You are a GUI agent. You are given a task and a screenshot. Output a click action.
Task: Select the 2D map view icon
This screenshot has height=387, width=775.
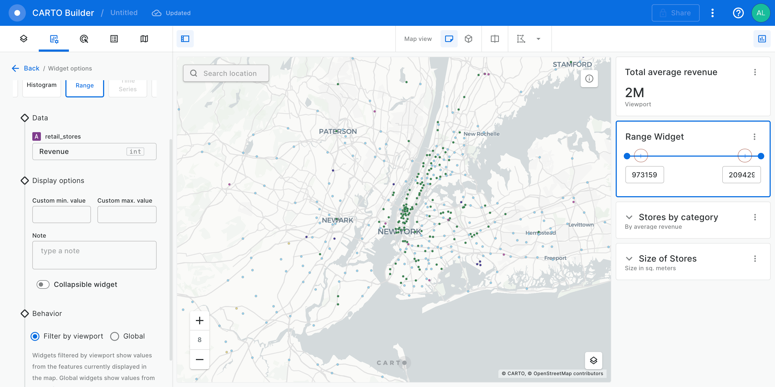(x=449, y=39)
